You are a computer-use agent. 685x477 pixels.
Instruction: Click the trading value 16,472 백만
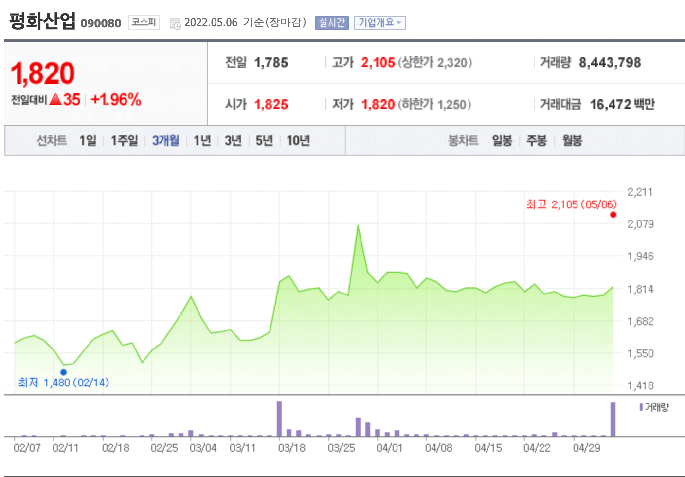pyautogui.click(x=622, y=105)
